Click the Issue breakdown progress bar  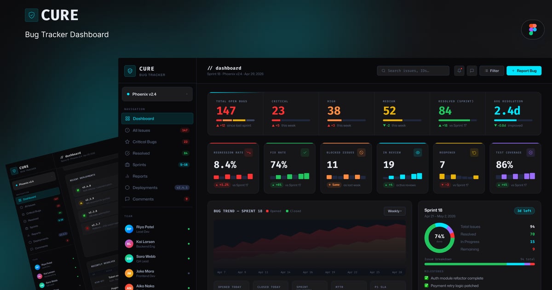tap(479, 264)
